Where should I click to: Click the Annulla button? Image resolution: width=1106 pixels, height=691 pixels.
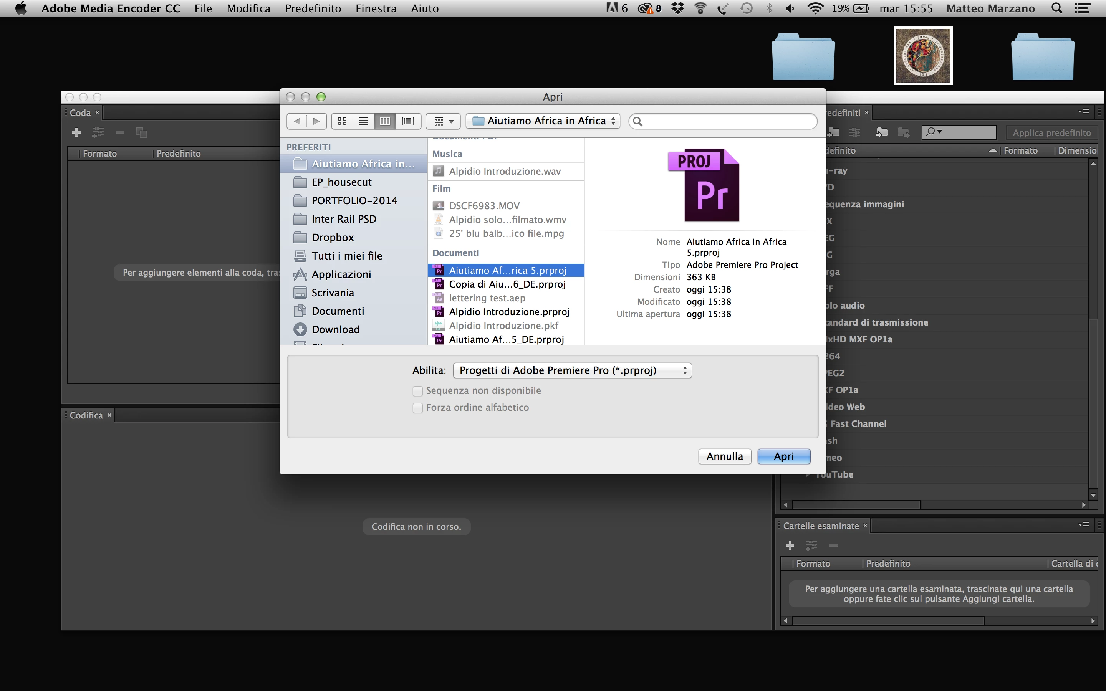tap(724, 456)
